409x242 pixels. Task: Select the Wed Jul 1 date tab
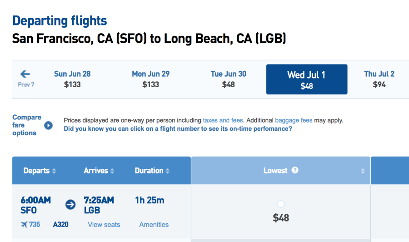tap(306, 79)
